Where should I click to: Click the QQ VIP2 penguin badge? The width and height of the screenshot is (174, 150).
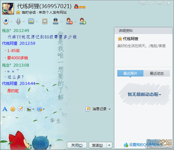pos(80,7)
